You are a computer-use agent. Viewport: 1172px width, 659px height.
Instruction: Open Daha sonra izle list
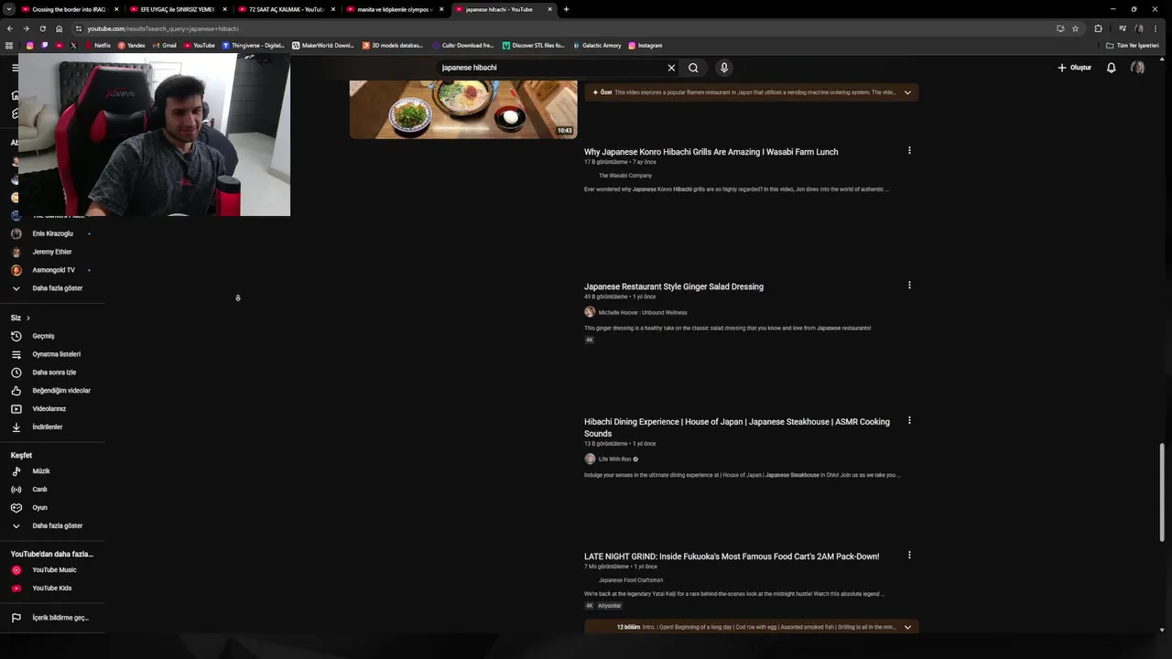(x=52, y=373)
